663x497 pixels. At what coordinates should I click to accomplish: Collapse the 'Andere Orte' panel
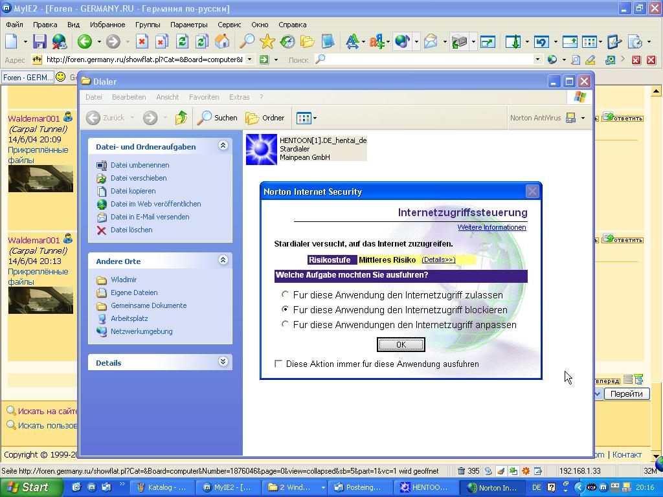[223, 260]
